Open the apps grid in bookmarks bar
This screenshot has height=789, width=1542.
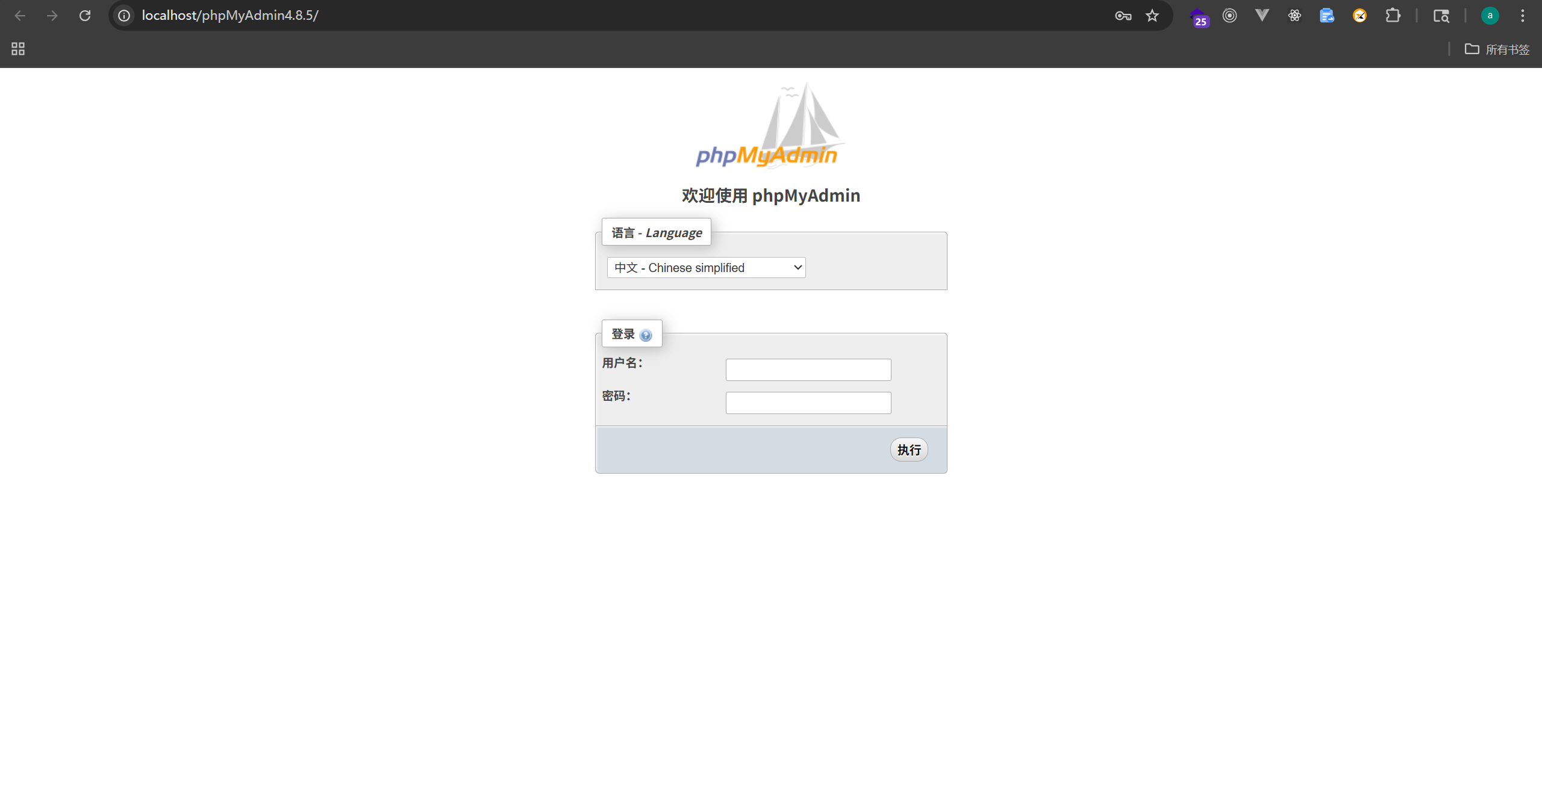pos(18,49)
